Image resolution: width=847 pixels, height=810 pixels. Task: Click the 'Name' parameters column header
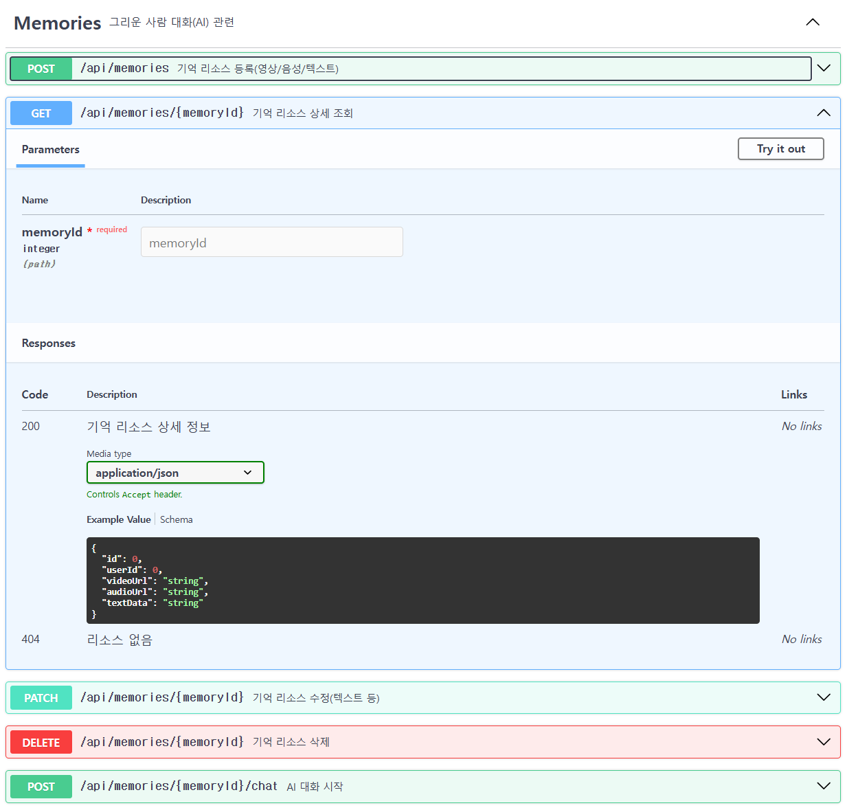coord(35,200)
